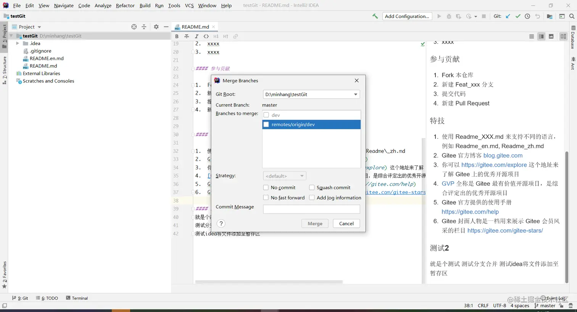Open the VCS menu
577x312 pixels.
pyautogui.click(x=189, y=5)
